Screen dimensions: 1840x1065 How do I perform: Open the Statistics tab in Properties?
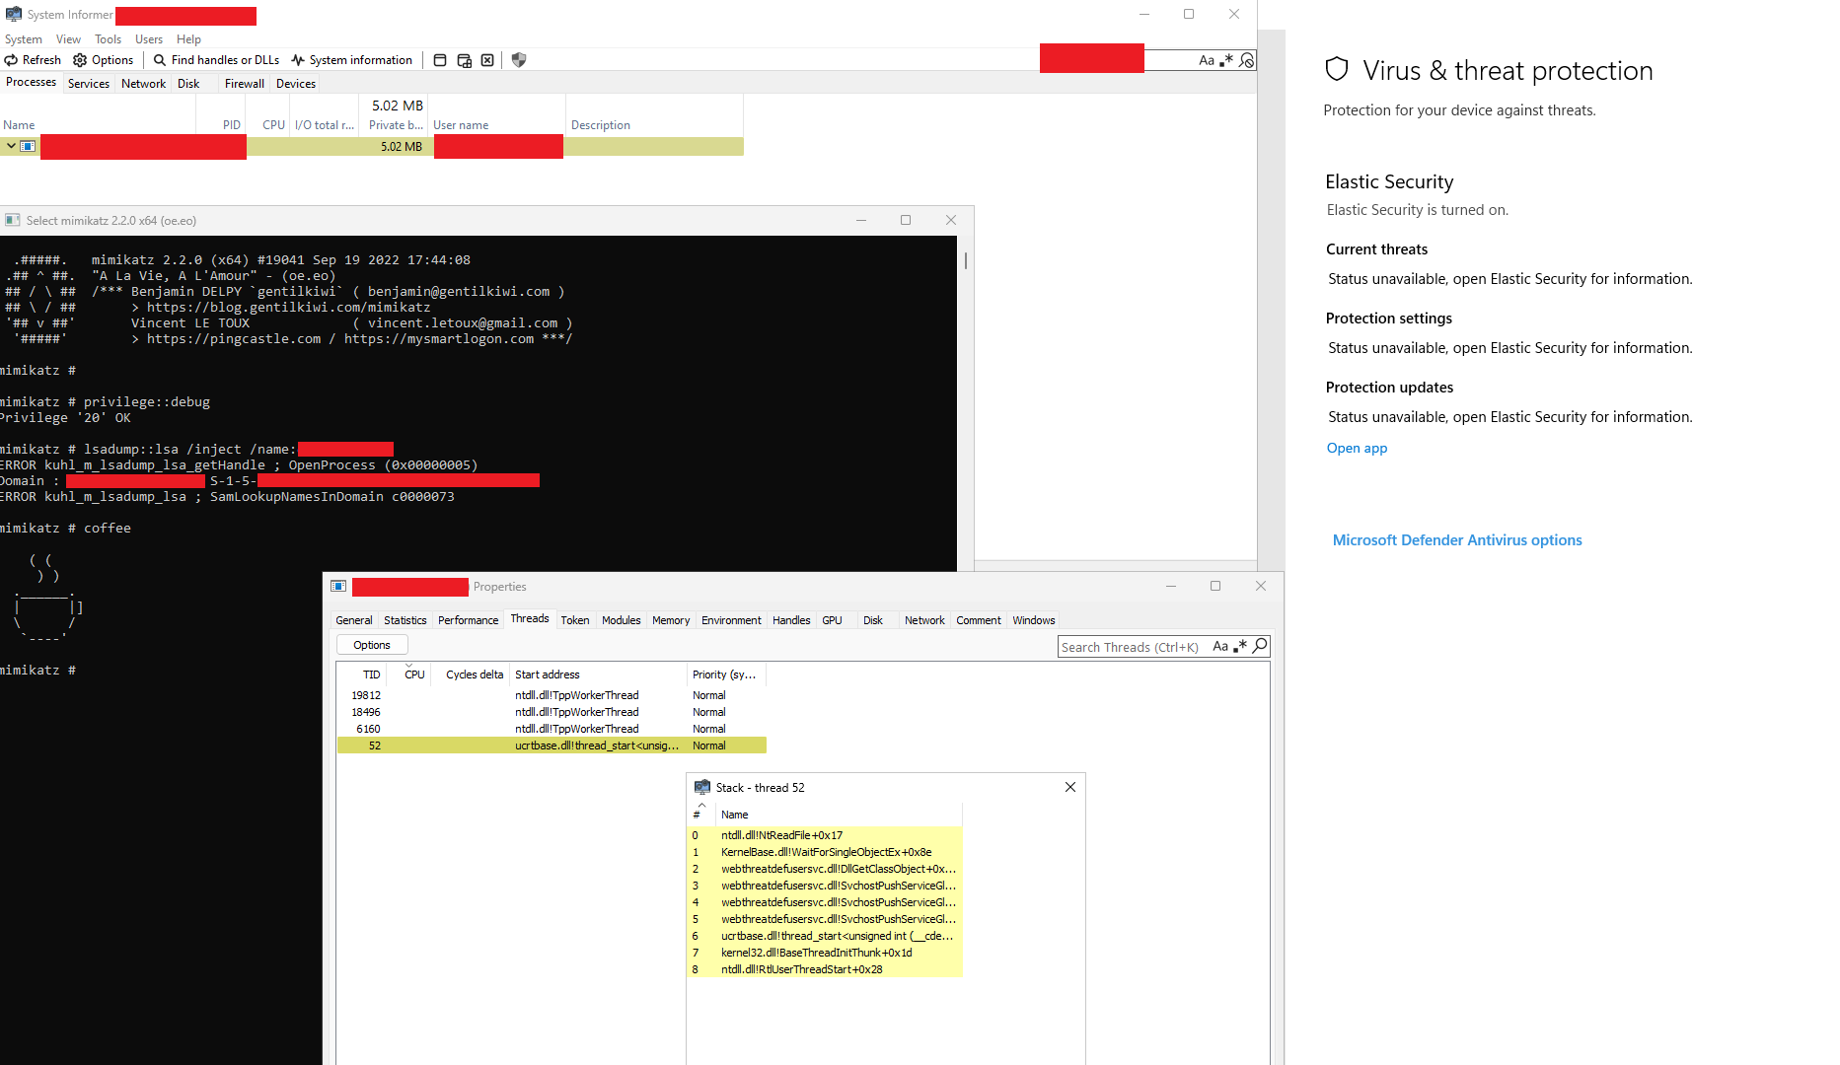click(x=405, y=620)
